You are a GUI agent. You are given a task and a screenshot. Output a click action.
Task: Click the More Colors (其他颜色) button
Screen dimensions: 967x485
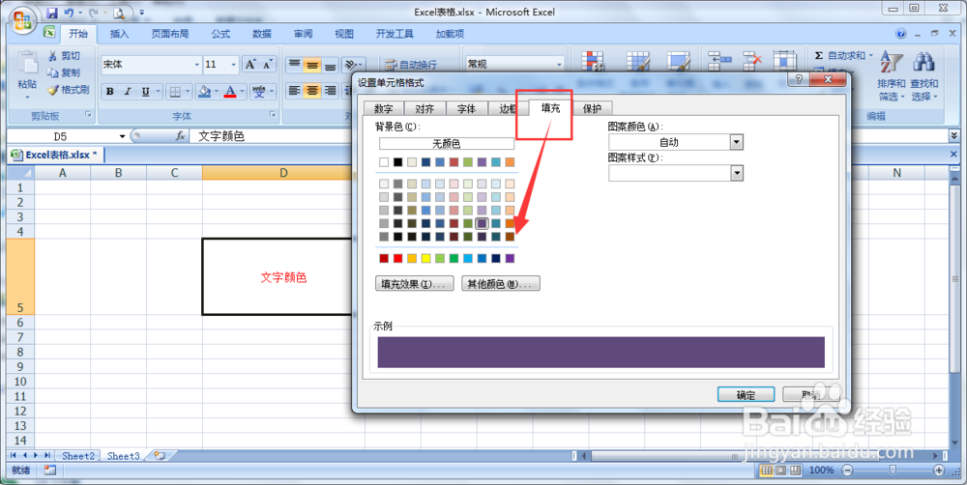click(501, 283)
